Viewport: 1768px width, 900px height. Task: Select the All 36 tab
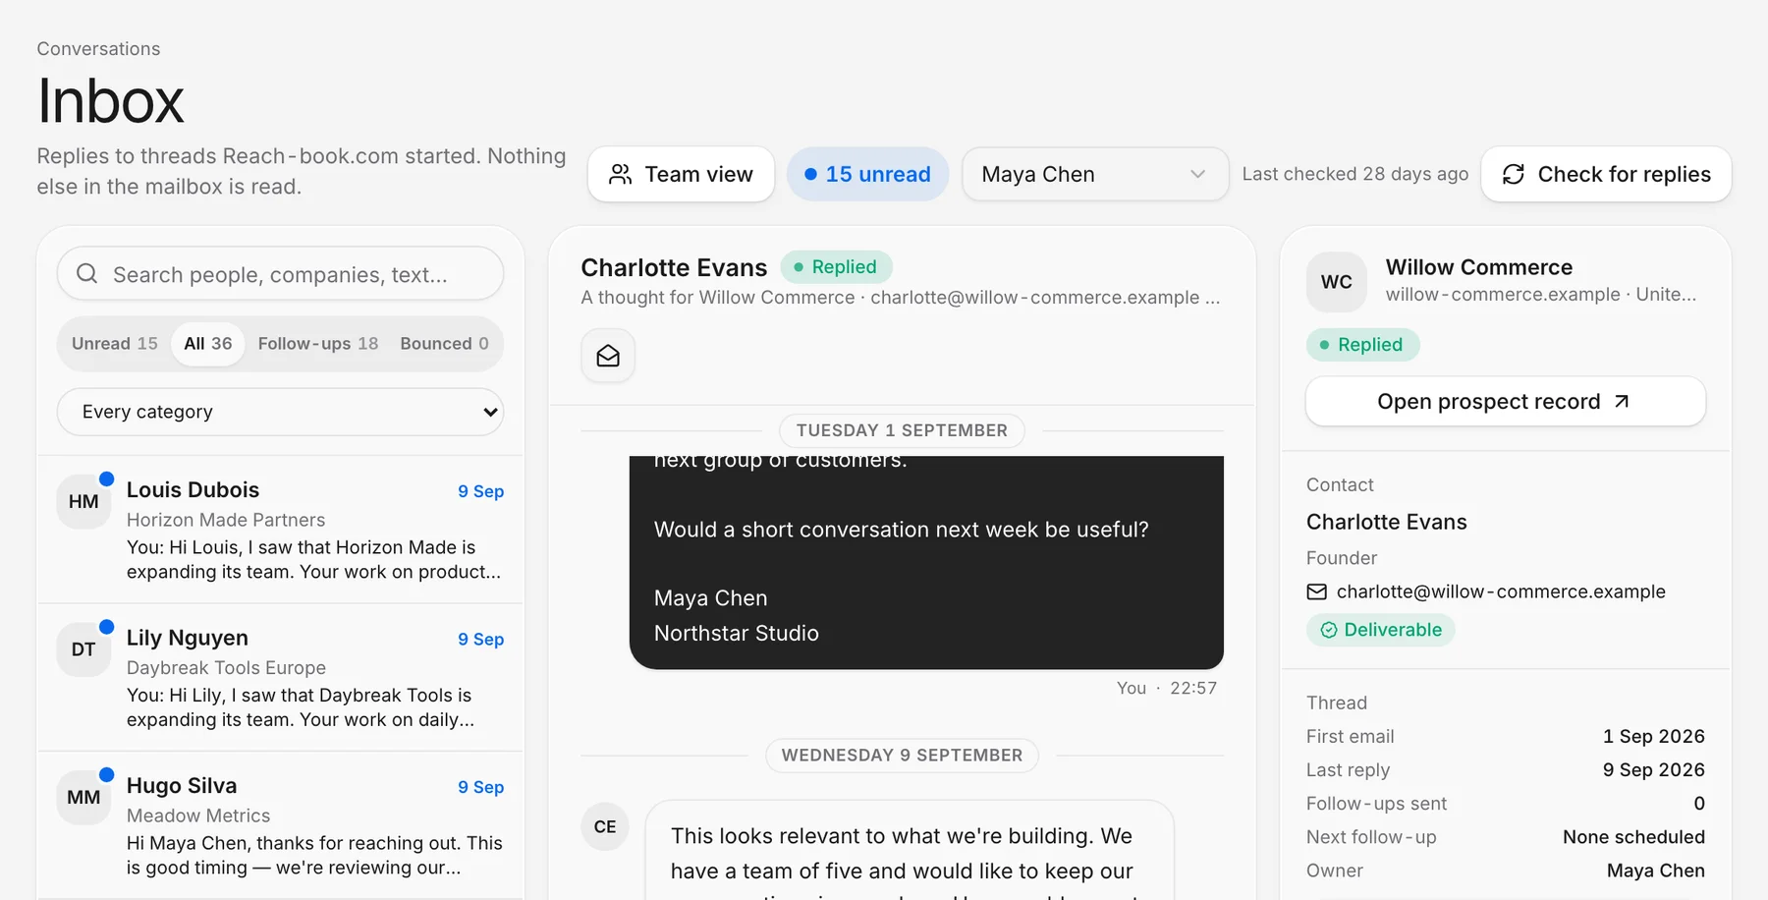208,343
